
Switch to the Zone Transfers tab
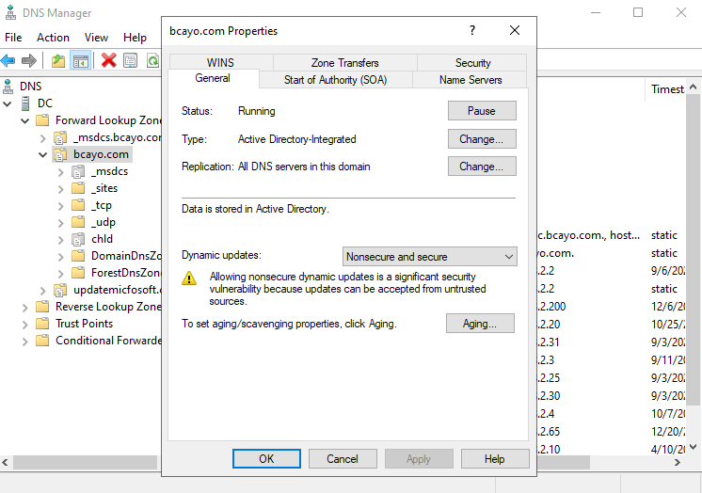[344, 63]
